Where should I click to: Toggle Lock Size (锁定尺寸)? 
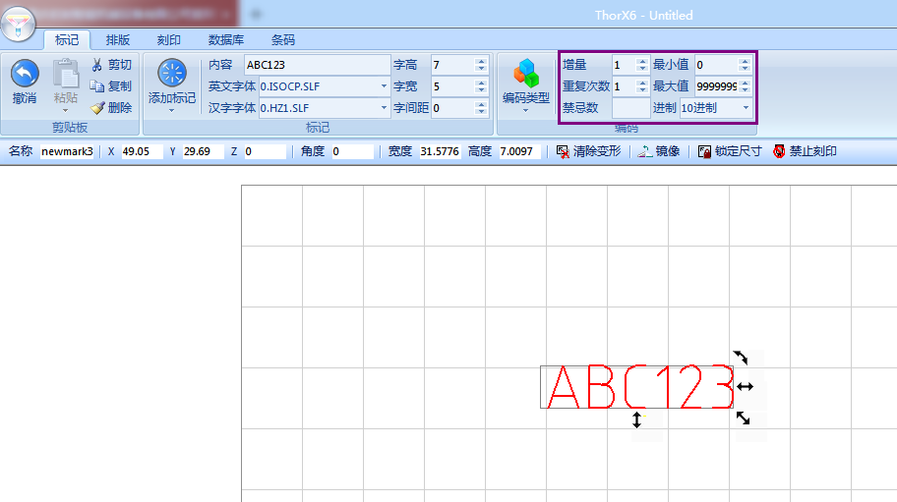click(x=704, y=152)
